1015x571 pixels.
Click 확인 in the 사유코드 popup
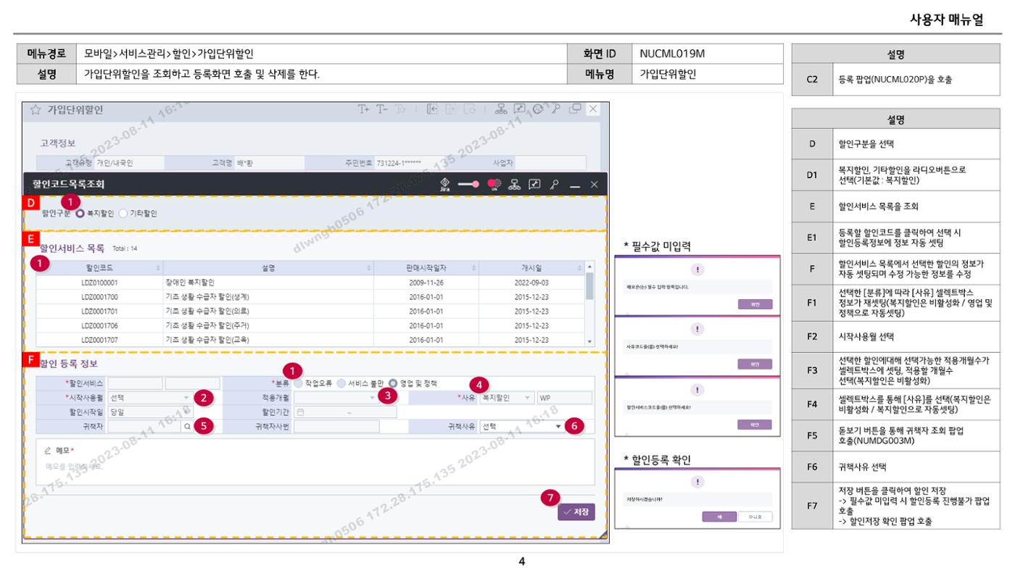tap(754, 364)
